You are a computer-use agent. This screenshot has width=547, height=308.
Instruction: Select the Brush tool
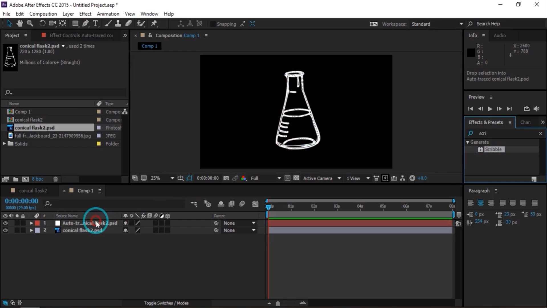pyautogui.click(x=108, y=23)
